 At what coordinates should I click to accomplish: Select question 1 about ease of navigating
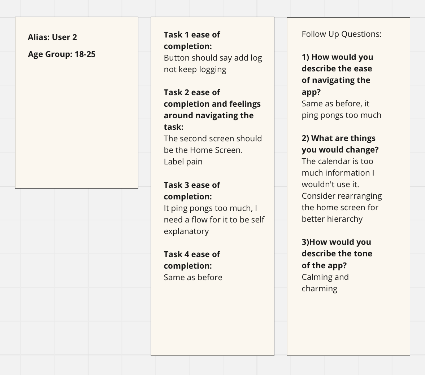[337, 74]
